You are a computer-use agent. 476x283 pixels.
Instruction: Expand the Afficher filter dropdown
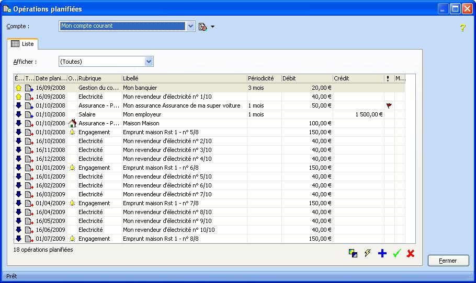(x=149, y=62)
